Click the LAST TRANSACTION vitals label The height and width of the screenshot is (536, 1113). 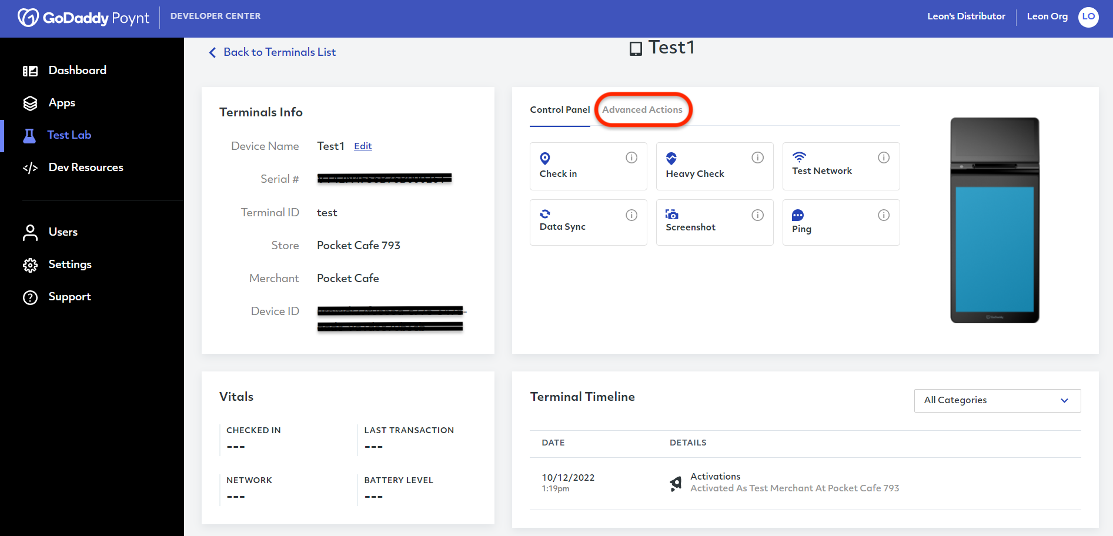[x=409, y=430]
